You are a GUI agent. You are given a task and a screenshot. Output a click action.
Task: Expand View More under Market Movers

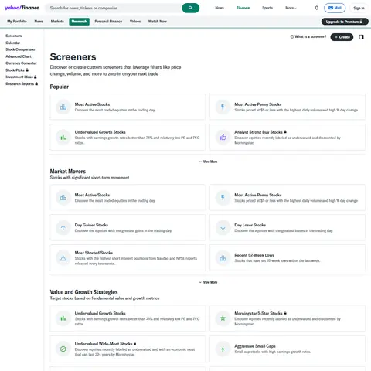point(208,282)
